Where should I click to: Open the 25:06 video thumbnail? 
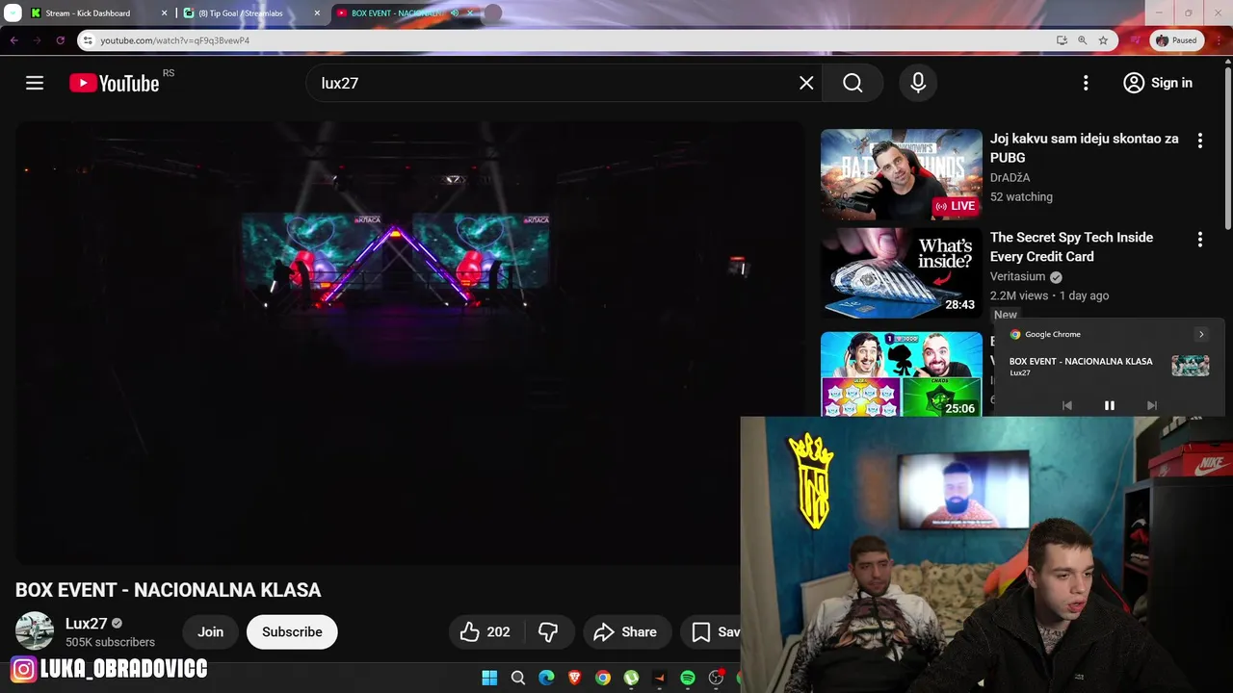click(x=902, y=374)
